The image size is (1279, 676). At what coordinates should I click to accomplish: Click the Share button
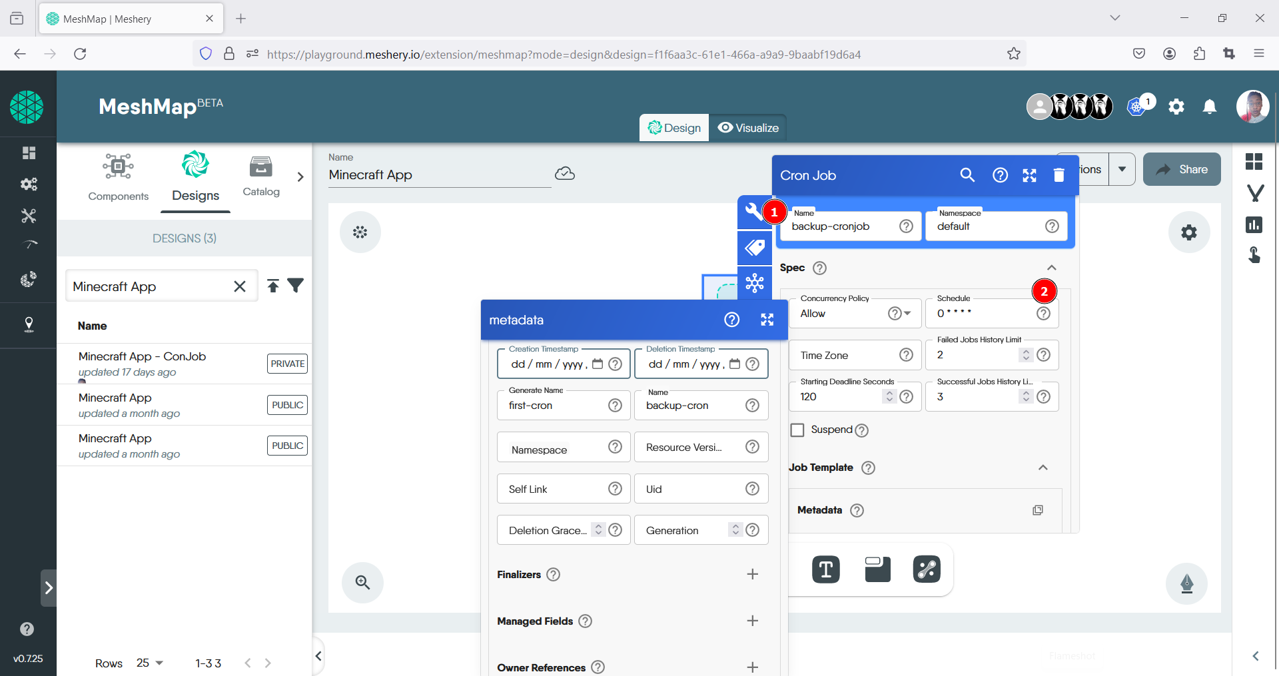click(x=1181, y=169)
